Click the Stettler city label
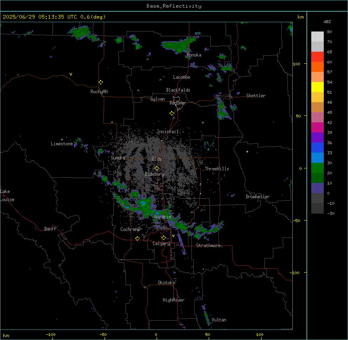Viewport: 348px width, 340px height. click(x=256, y=96)
